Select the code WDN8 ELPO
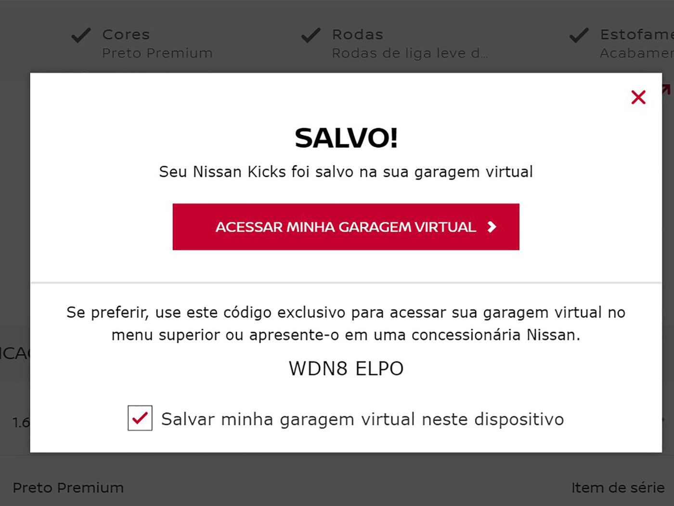 click(346, 369)
